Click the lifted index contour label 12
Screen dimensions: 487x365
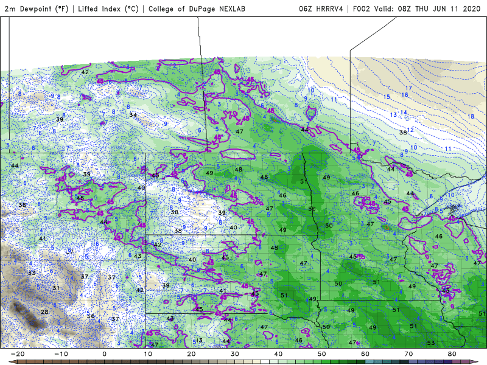pyautogui.click(x=410, y=130)
